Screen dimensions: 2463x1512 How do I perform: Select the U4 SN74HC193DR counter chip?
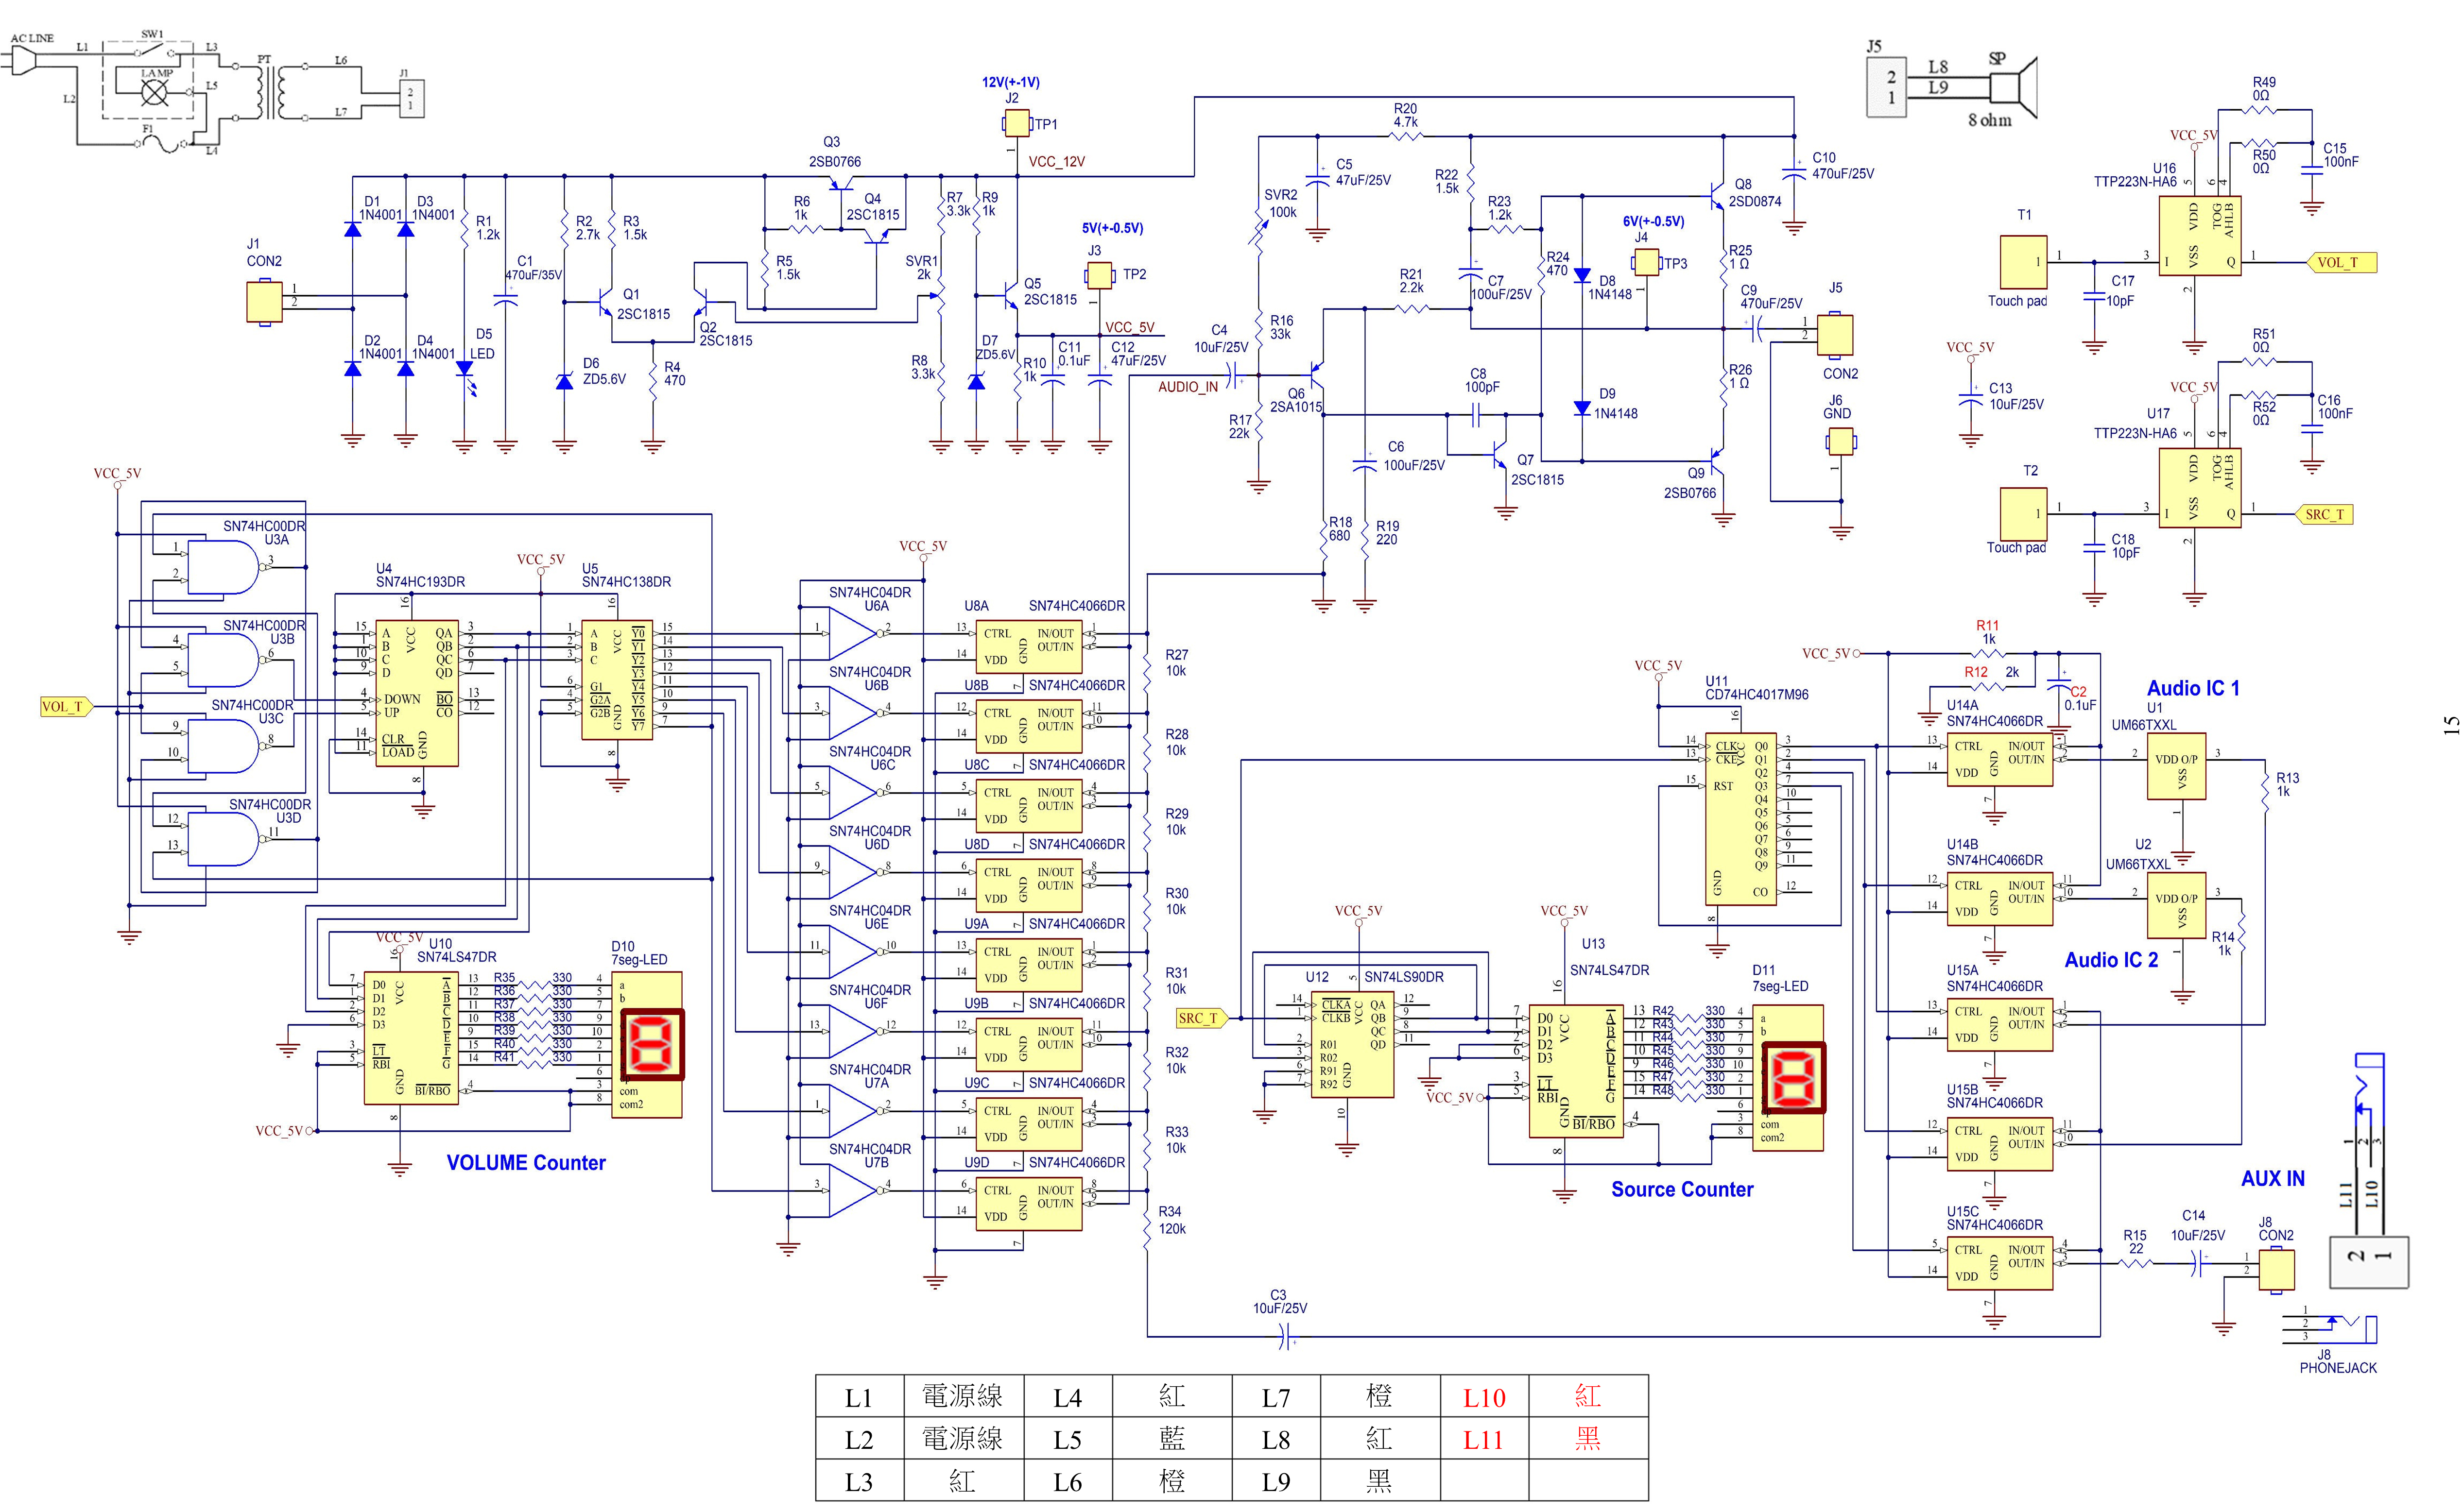(416, 692)
